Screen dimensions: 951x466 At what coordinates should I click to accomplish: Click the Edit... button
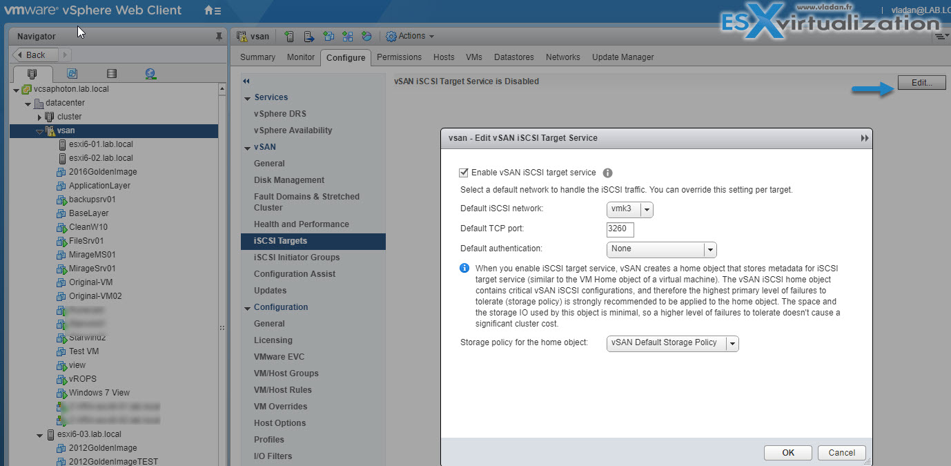922,82
